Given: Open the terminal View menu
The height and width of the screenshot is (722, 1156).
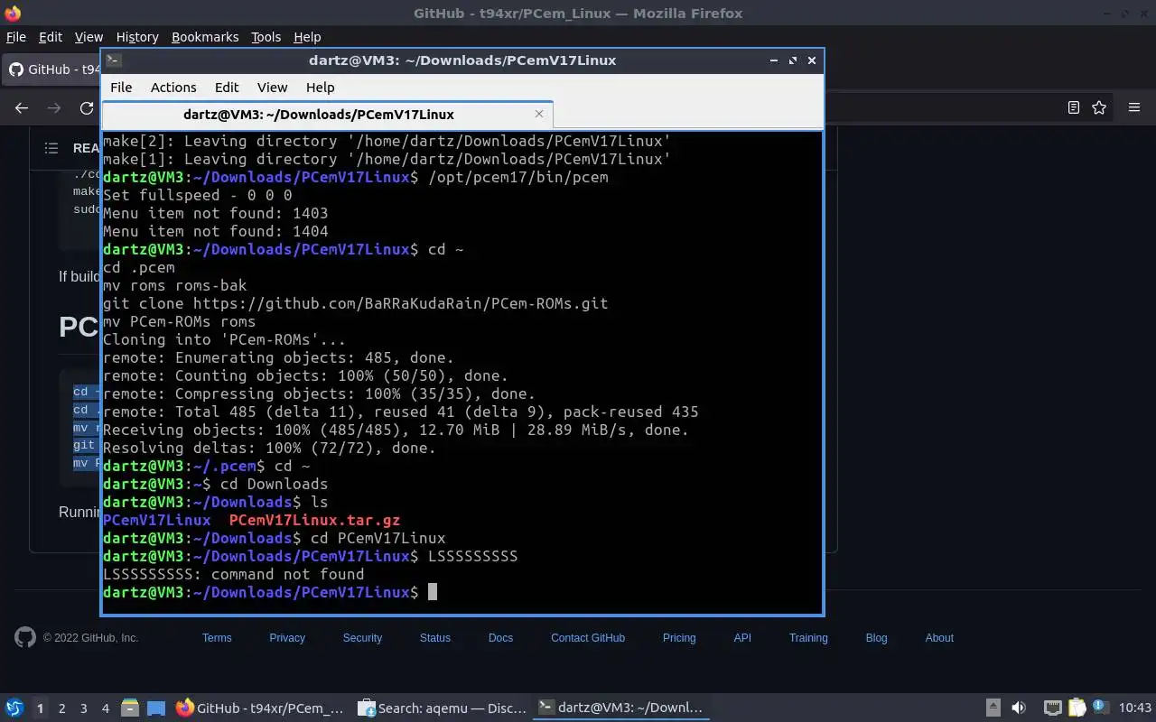Looking at the screenshot, I should [x=272, y=88].
